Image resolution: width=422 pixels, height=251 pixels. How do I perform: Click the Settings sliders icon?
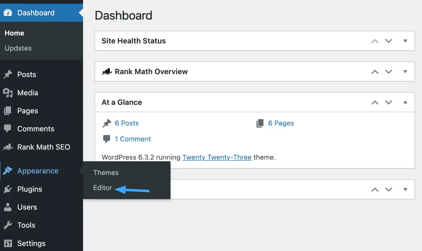click(x=8, y=244)
